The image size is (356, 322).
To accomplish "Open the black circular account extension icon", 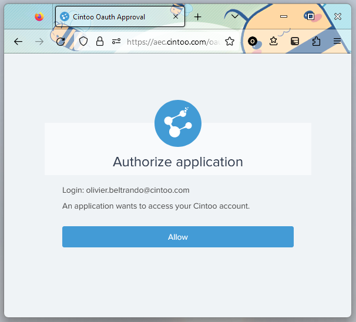I will pos(253,41).
